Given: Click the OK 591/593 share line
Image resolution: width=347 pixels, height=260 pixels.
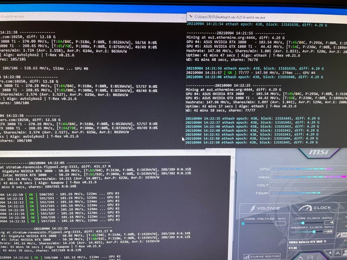Looking at the screenshot, I should (60, 198).
